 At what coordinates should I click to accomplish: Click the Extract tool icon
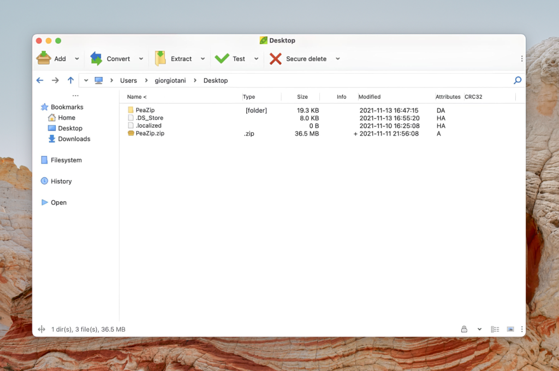point(160,57)
